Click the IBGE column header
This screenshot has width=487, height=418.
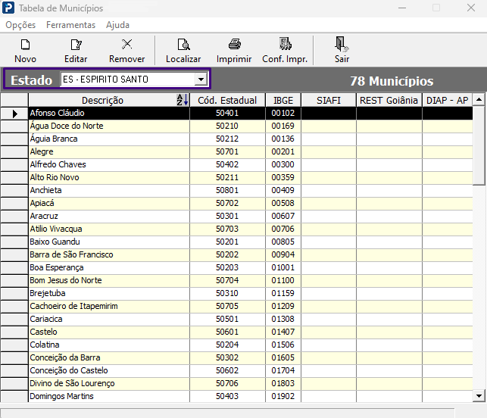pyautogui.click(x=283, y=100)
